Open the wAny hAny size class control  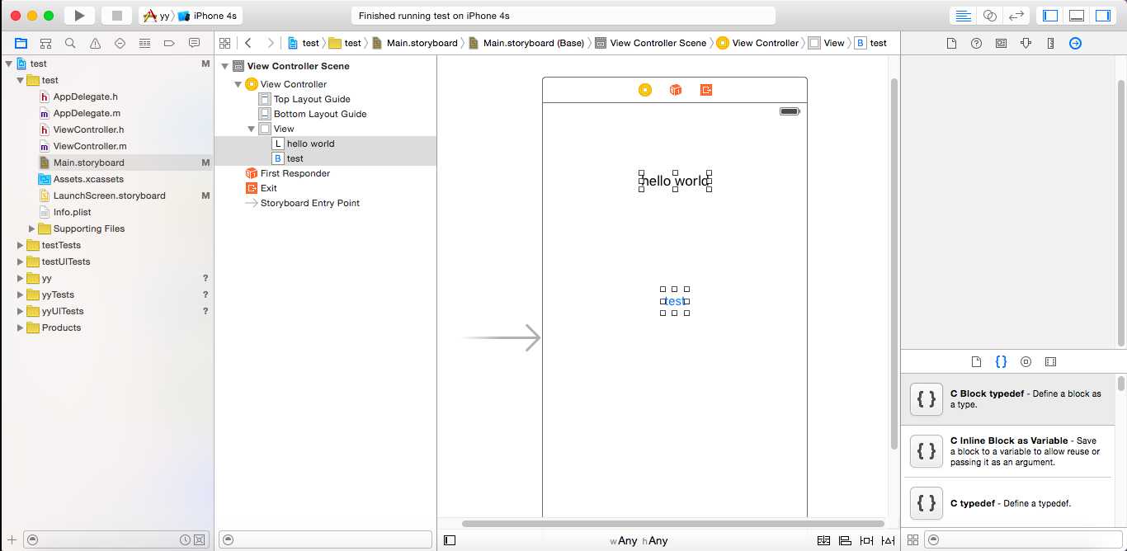click(x=639, y=540)
